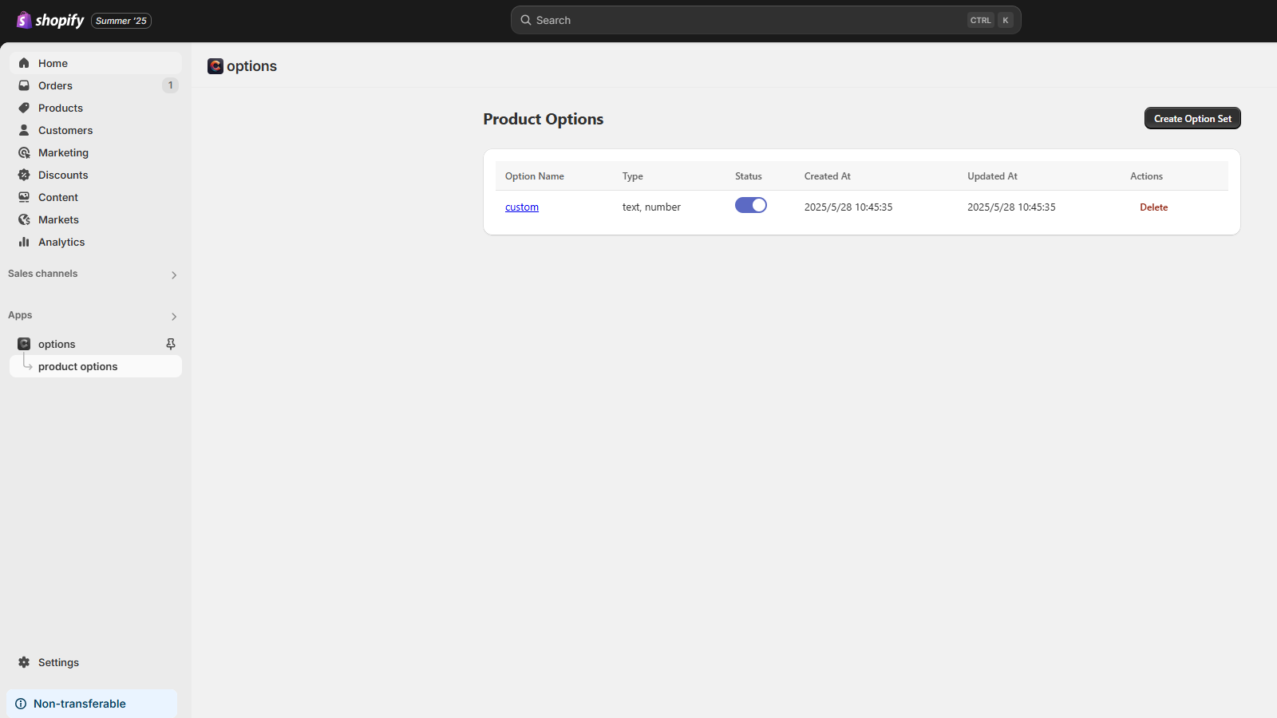This screenshot has width=1277, height=718.
Task: Open Settings from the sidebar
Action: tap(96, 662)
